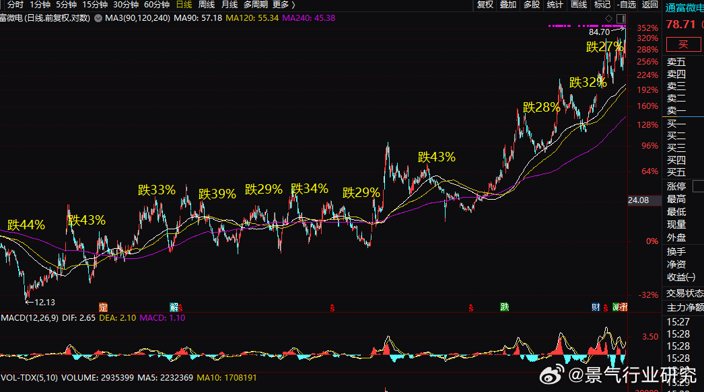Click the MA5: 2232369 volume value
The height and width of the screenshot is (392, 704).
point(165,378)
